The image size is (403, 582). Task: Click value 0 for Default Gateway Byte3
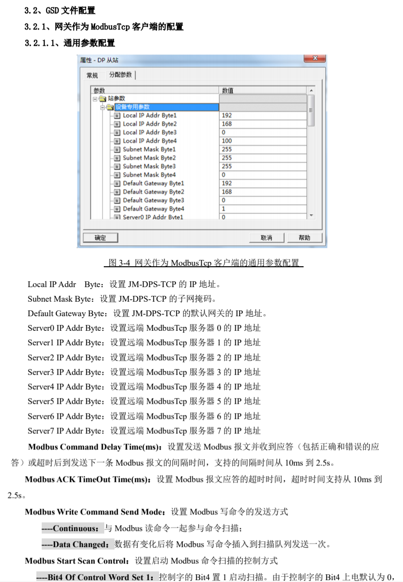point(263,201)
